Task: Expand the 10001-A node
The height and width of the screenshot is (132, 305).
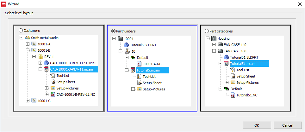Action: pyautogui.click(x=28, y=44)
